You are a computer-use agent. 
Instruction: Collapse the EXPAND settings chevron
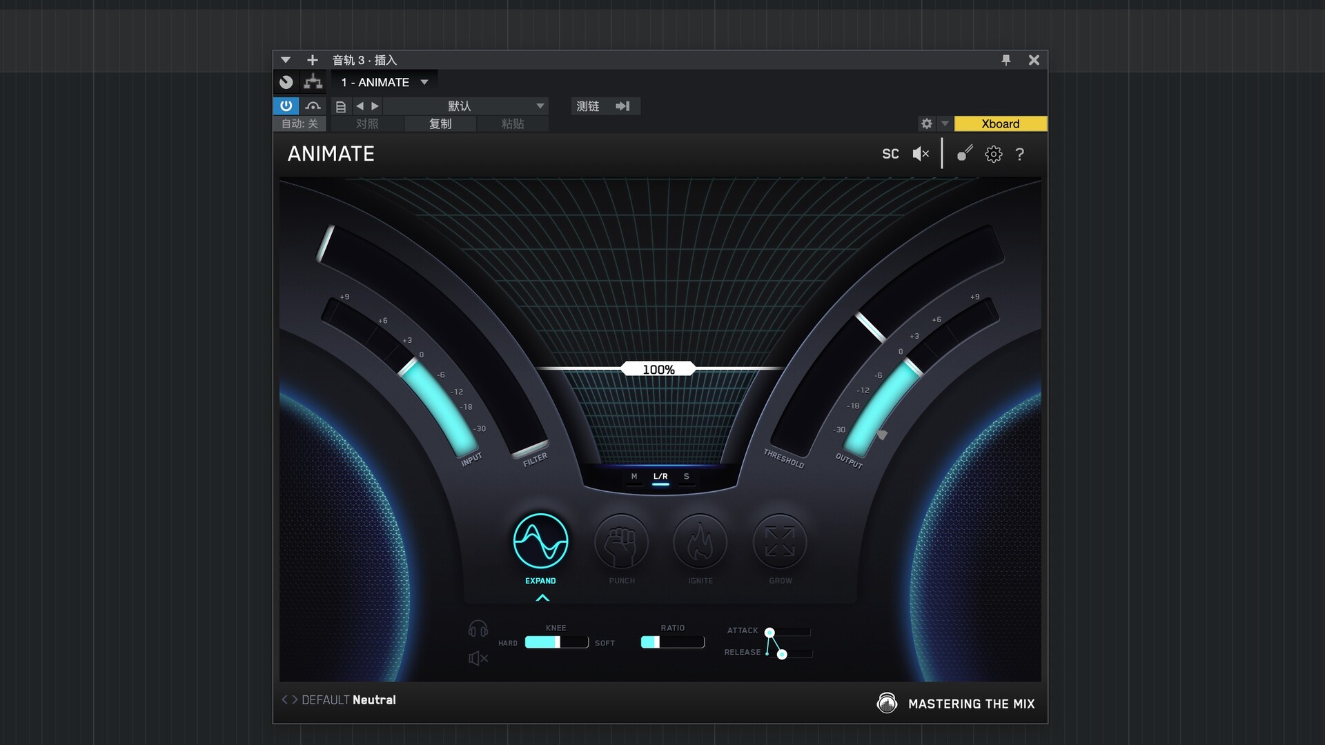coord(542,597)
